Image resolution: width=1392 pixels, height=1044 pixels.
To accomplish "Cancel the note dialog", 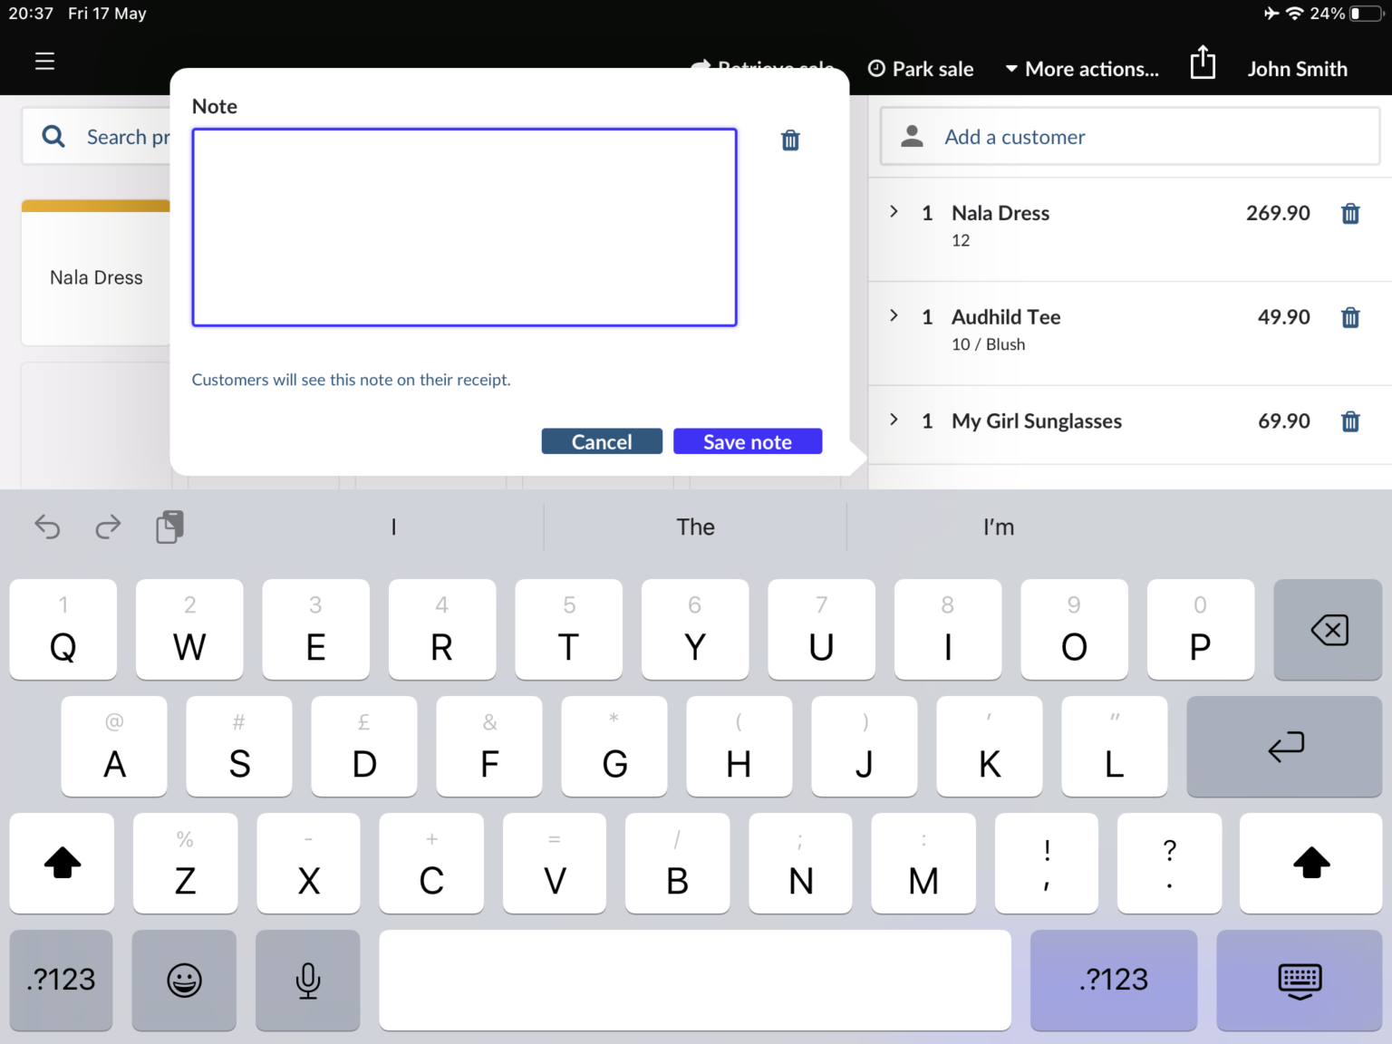I will (x=601, y=441).
